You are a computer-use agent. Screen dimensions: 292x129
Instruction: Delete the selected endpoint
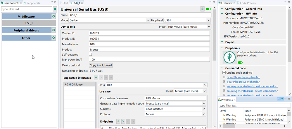123,121
